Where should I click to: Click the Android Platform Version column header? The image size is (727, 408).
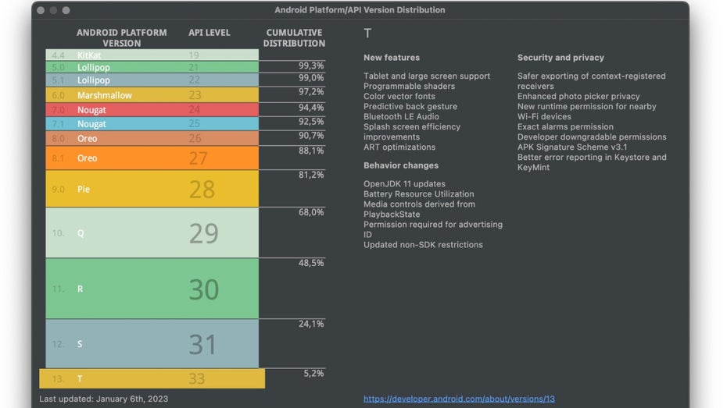click(121, 37)
